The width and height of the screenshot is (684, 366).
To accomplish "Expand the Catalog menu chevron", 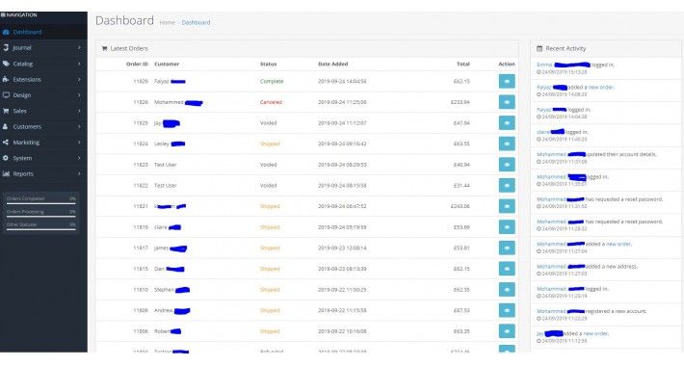I will (x=79, y=64).
